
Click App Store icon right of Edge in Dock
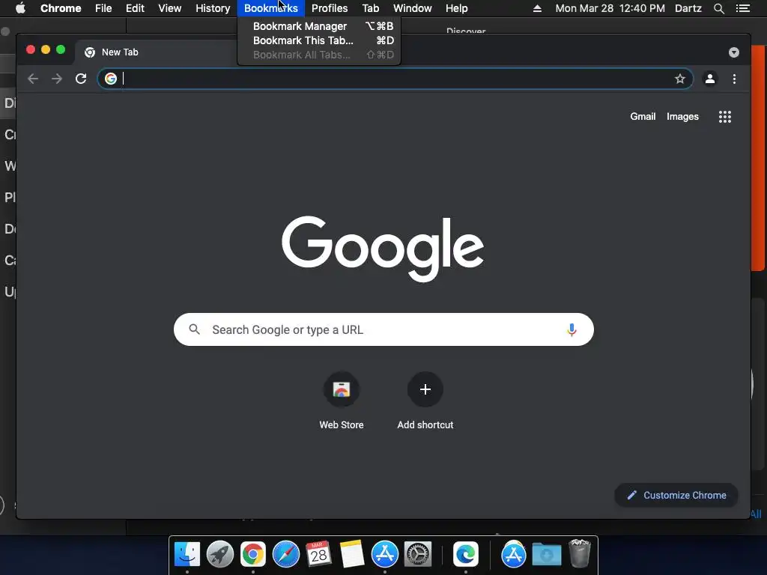coord(513,555)
